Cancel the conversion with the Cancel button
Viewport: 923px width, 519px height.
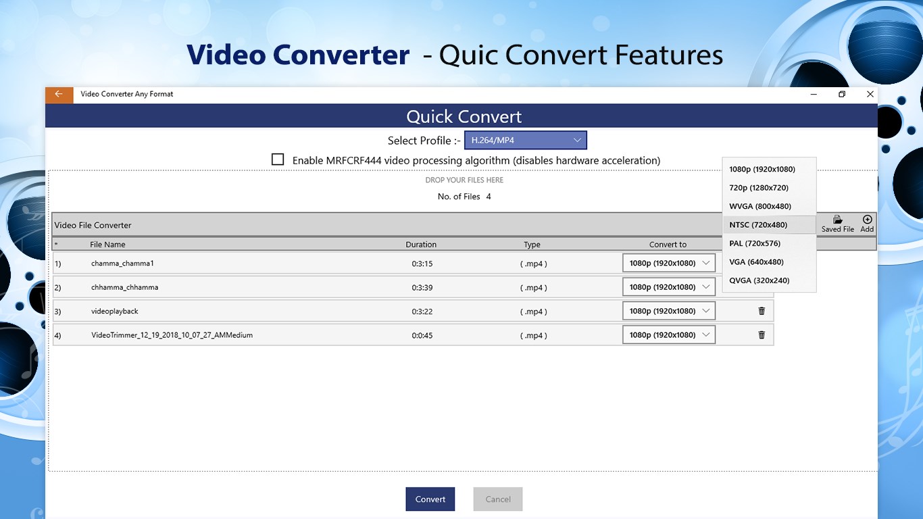coord(497,499)
